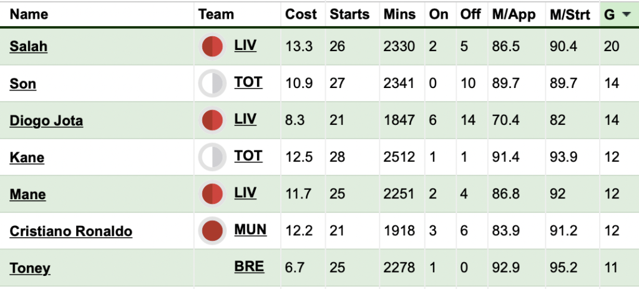Open Toney's player link

click(x=30, y=268)
